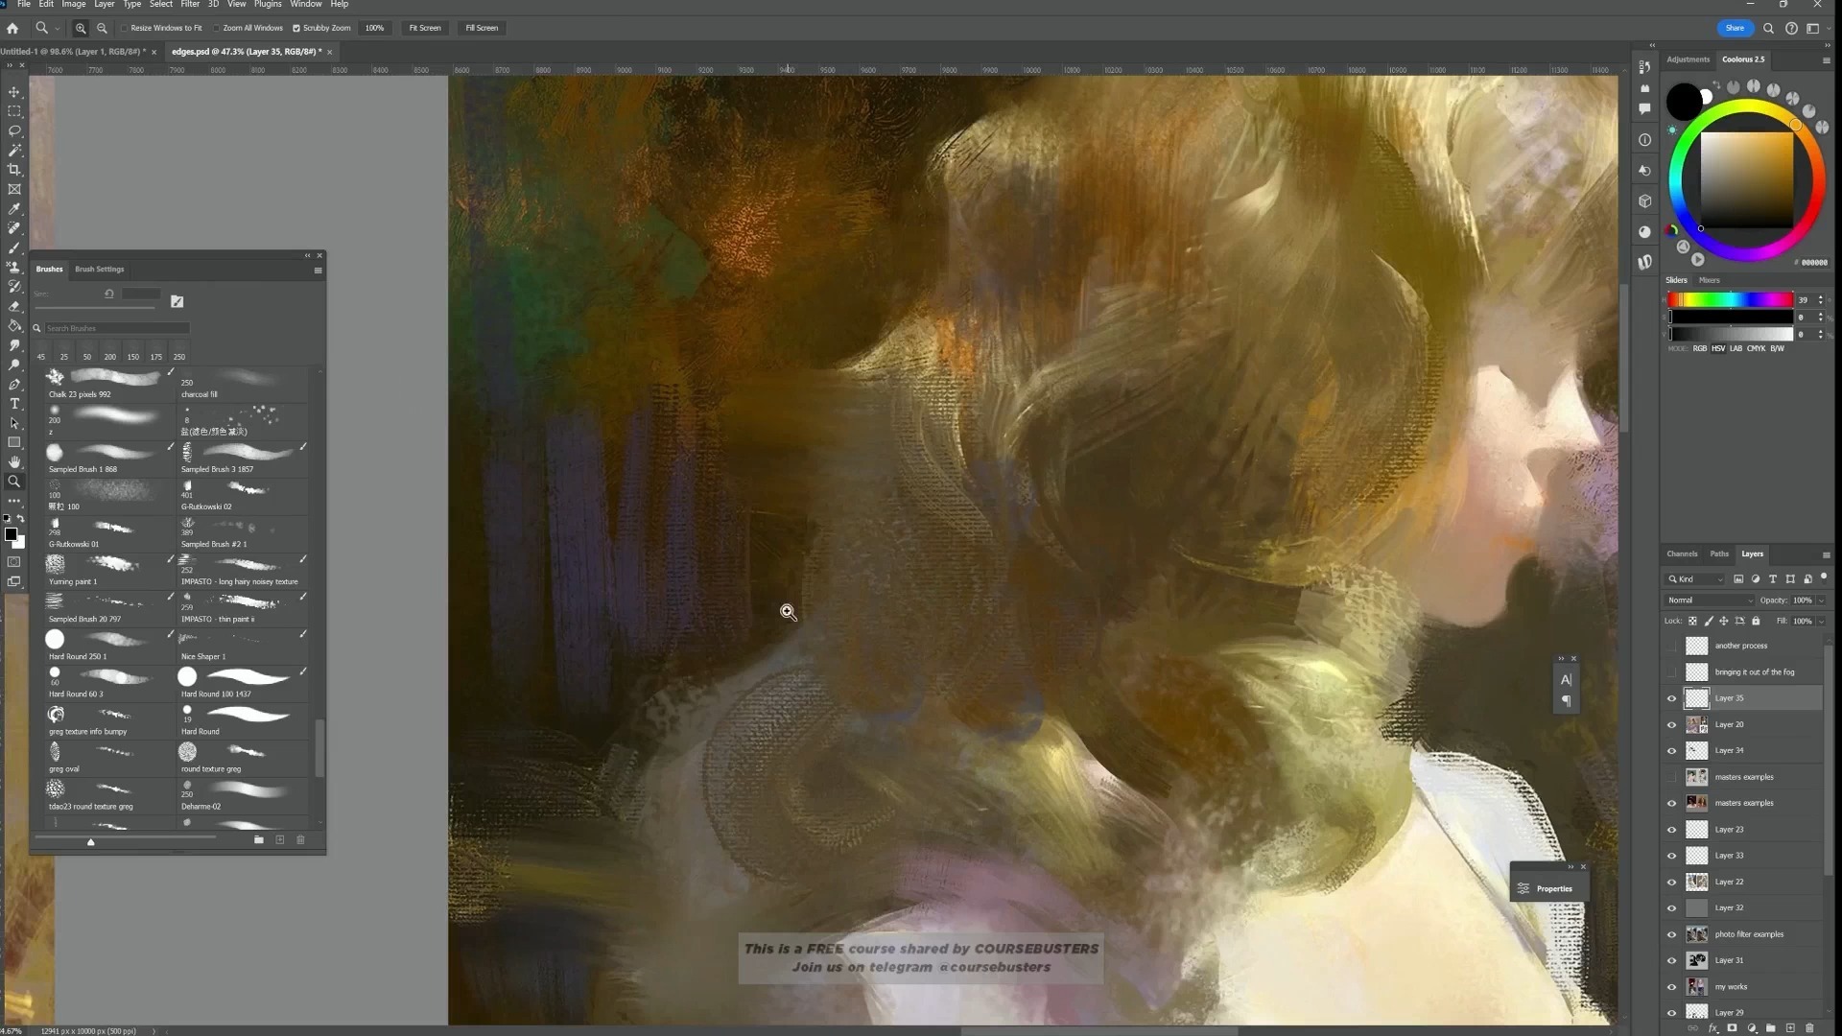
Task: Select the Crop tool
Action: 14,170
